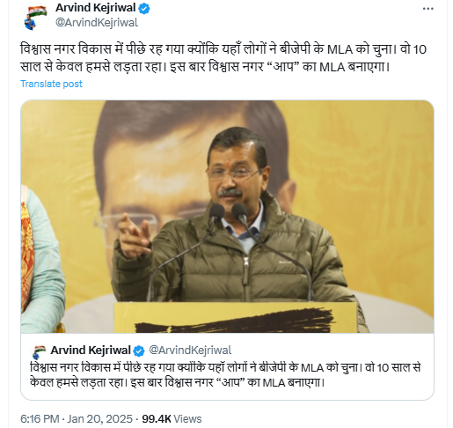Click Arvind Kejriwal name in quoted post
The width and height of the screenshot is (453, 428).
[91, 351]
